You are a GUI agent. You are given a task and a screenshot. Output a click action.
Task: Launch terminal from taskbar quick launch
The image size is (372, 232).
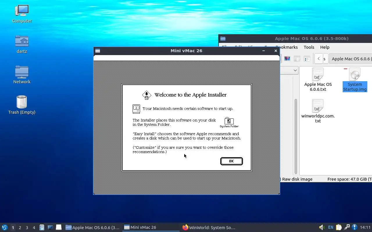click(50, 228)
